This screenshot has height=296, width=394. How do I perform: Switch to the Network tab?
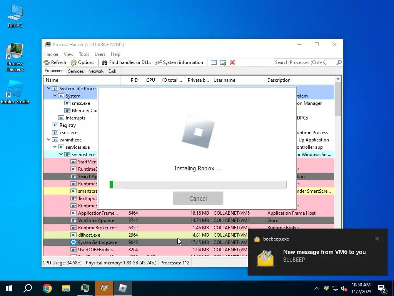[96, 71]
